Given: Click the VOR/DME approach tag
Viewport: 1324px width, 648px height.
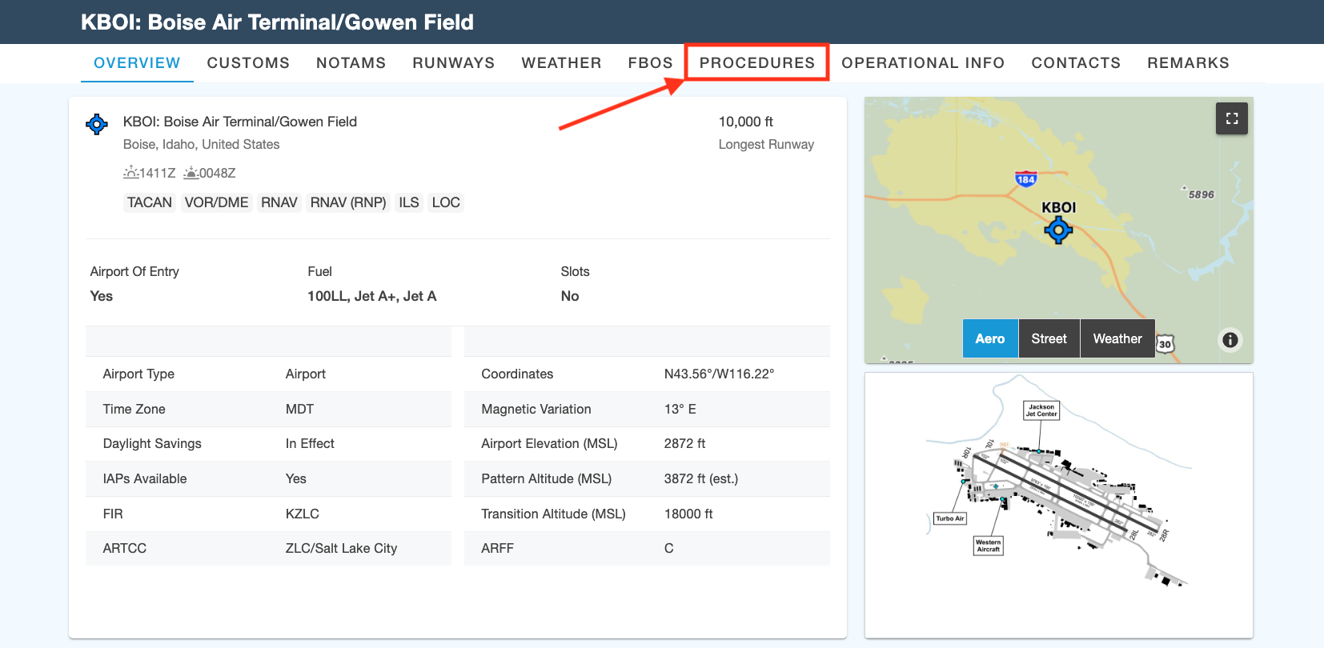Looking at the screenshot, I should click(x=216, y=202).
